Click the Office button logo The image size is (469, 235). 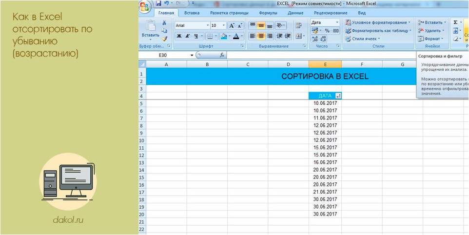(145, 6)
